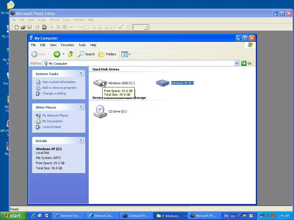Switch to Network Diagnostics taskbar button

102,216
